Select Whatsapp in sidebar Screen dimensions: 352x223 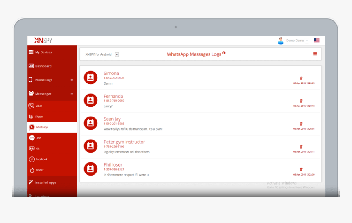[x=52, y=127]
